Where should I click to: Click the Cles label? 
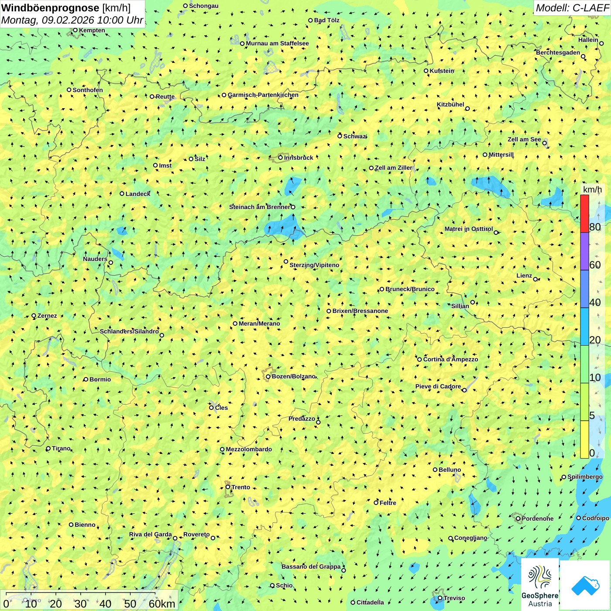pyautogui.click(x=221, y=408)
